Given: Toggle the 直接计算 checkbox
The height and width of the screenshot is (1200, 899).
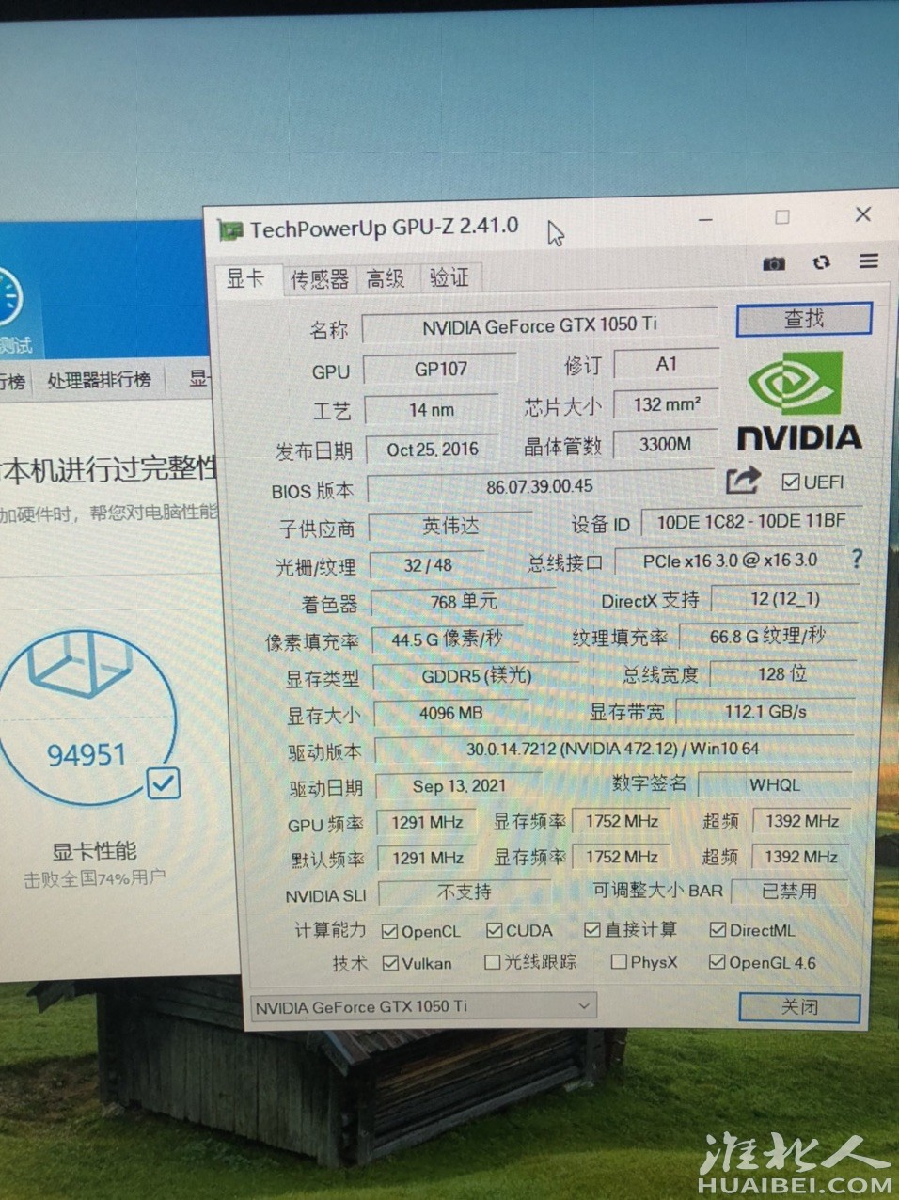Looking at the screenshot, I should [591, 929].
